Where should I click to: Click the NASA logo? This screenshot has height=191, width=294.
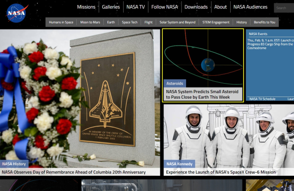[17, 13]
